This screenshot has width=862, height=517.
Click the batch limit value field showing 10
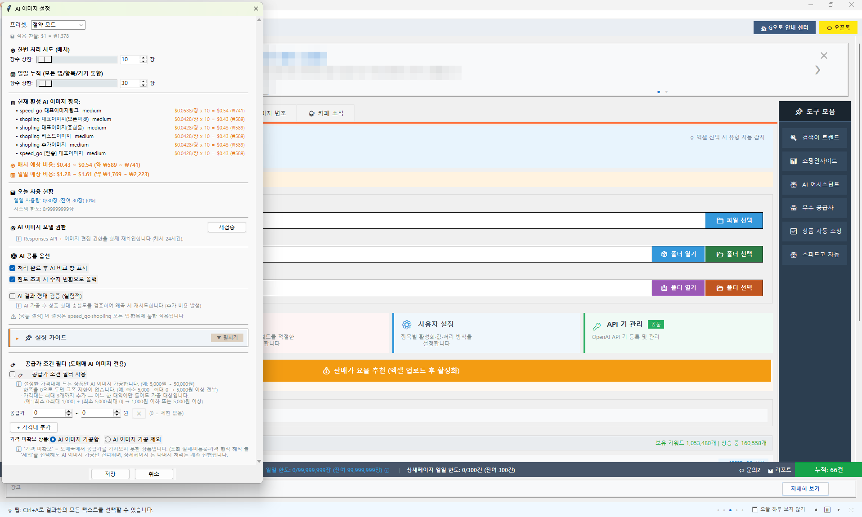[x=130, y=59]
